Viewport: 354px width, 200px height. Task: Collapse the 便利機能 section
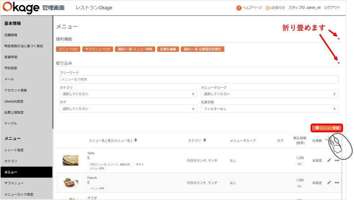(x=339, y=39)
